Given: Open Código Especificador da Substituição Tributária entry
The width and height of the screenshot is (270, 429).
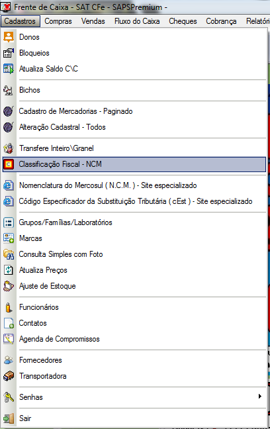Looking at the screenshot, I should tap(134, 201).
